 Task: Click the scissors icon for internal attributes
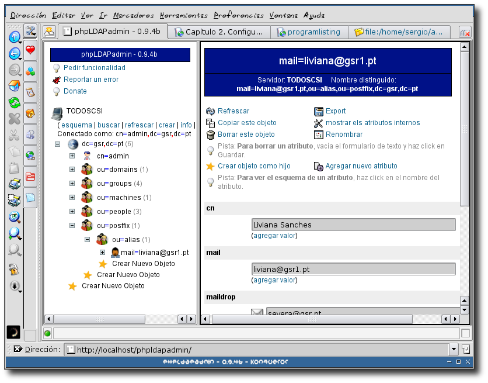pyautogui.click(x=319, y=123)
